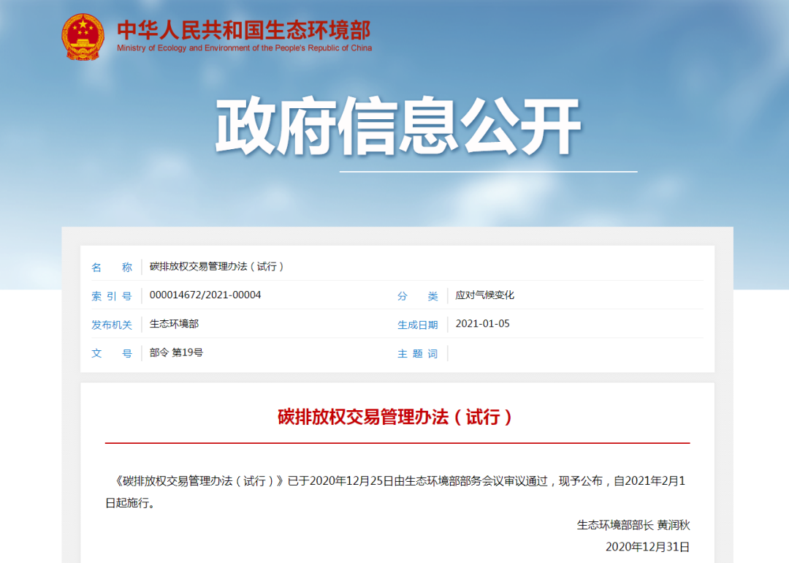
Task: Click the 生成日期 label
Action: click(417, 324)
